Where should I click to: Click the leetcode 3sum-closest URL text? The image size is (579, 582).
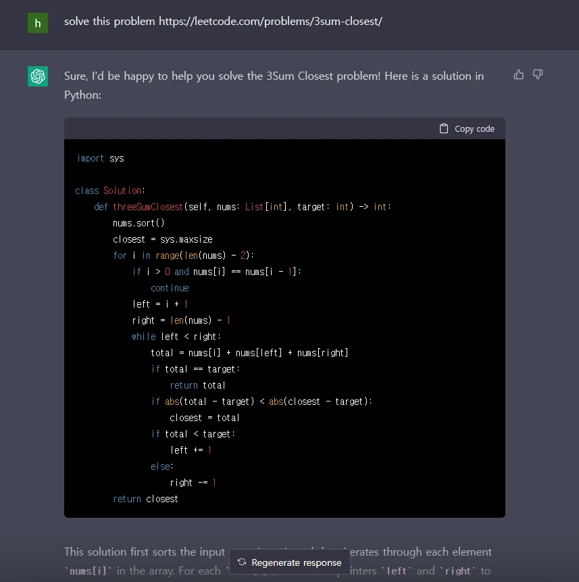click(x=270, y=22)
